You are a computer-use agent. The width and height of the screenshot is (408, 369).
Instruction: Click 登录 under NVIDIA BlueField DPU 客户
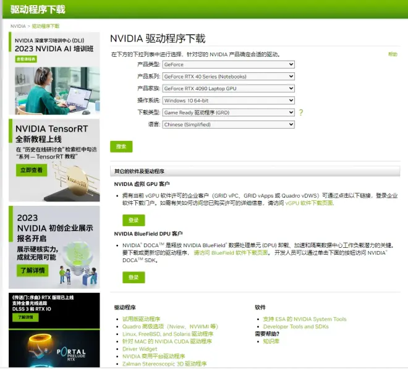(134, 278)
